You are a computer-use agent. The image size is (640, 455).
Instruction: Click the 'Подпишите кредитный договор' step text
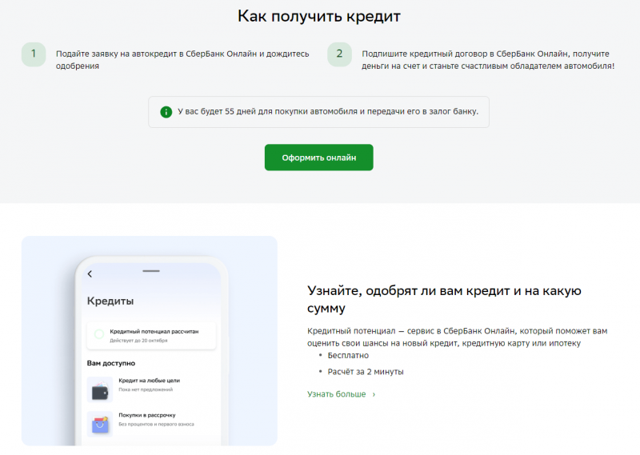click(x=488, y=60)
